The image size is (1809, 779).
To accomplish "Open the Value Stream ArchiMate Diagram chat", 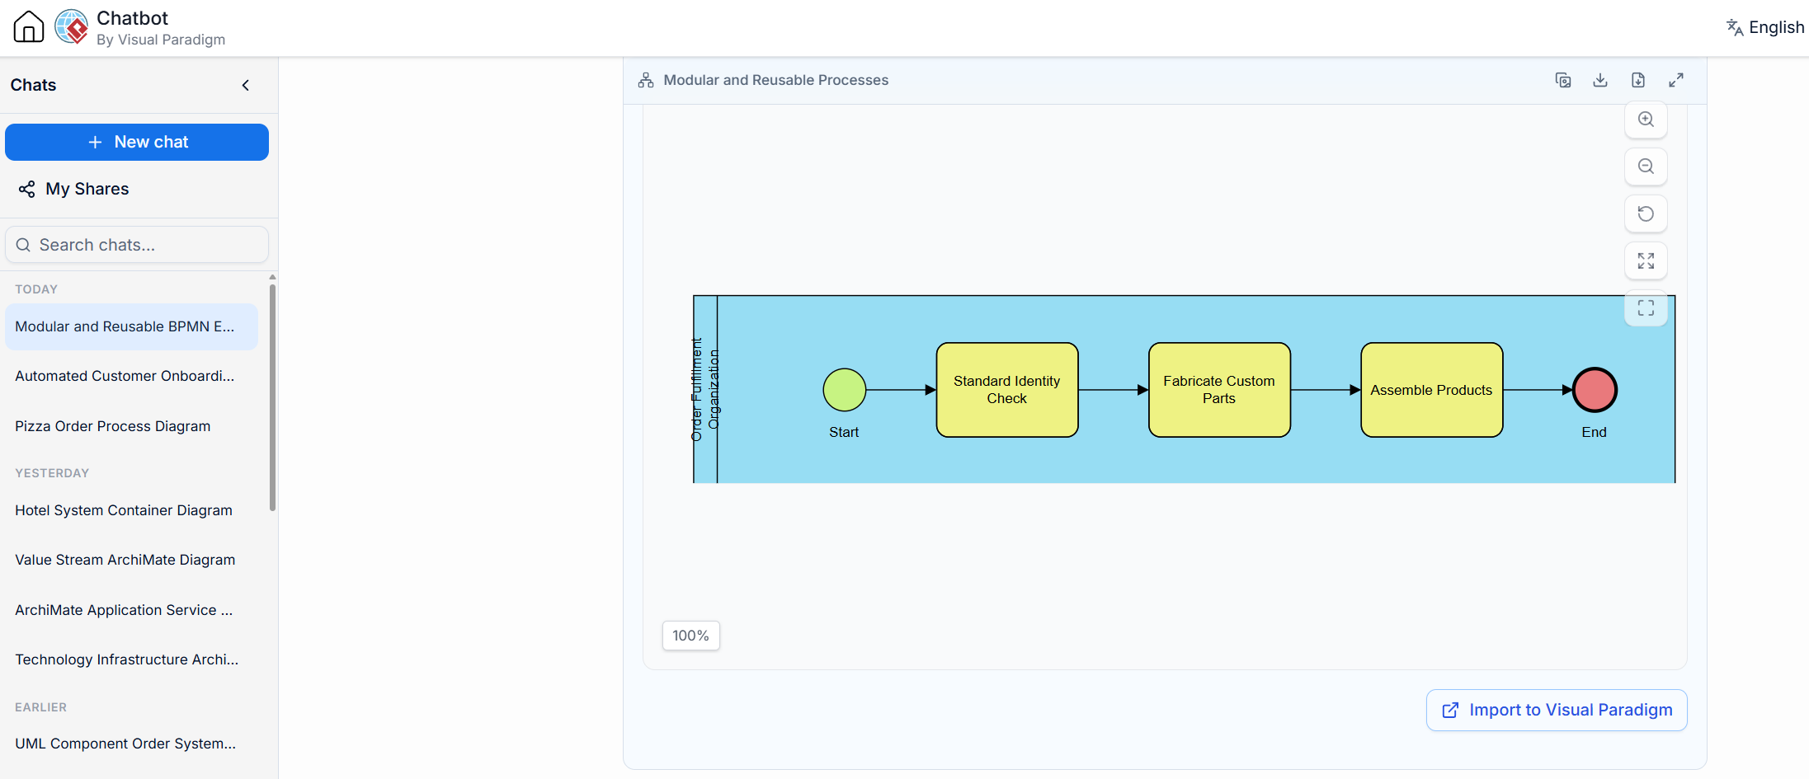I will [131, 560].
